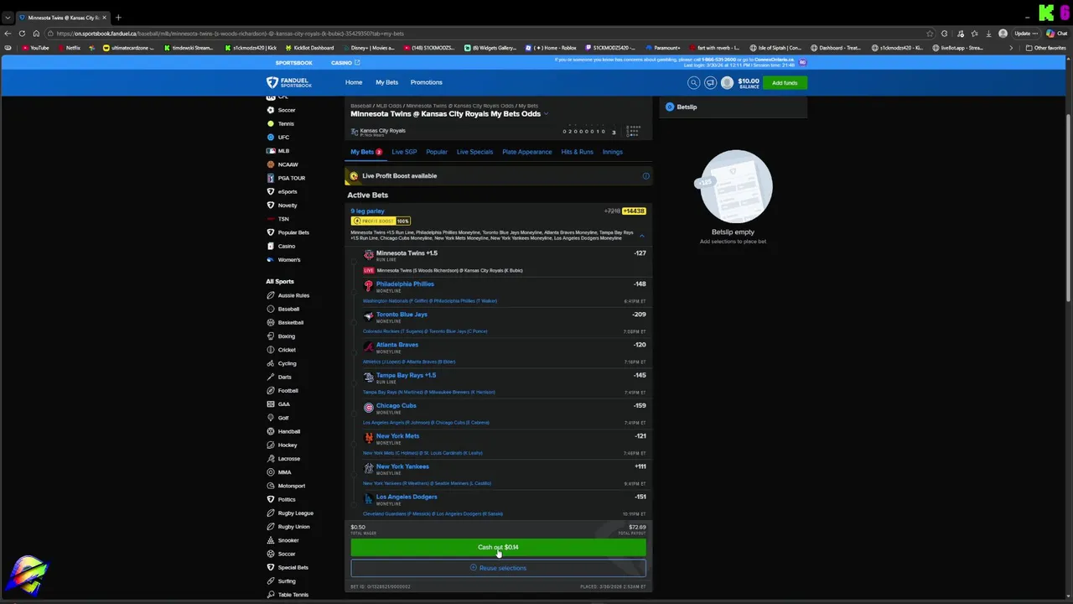The width and height of the screenshot is (1073, 604).
Task: Click the SPORTSBOOK top bar link
Action: click(x=294, y=63)
